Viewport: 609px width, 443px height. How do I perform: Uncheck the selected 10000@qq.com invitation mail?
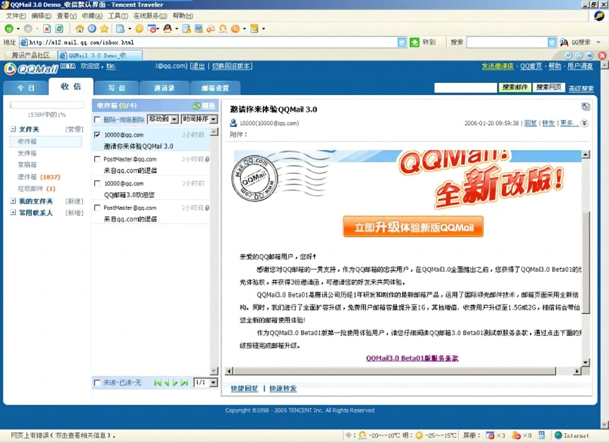(x=97, y=135)
